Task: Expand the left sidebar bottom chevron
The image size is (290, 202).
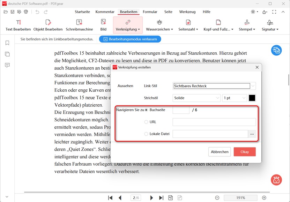Action: (7, 197)
